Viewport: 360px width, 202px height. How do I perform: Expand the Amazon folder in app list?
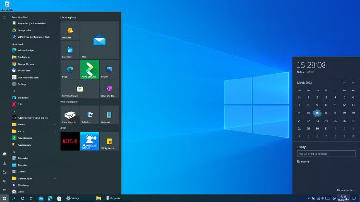tap(34, 124)
